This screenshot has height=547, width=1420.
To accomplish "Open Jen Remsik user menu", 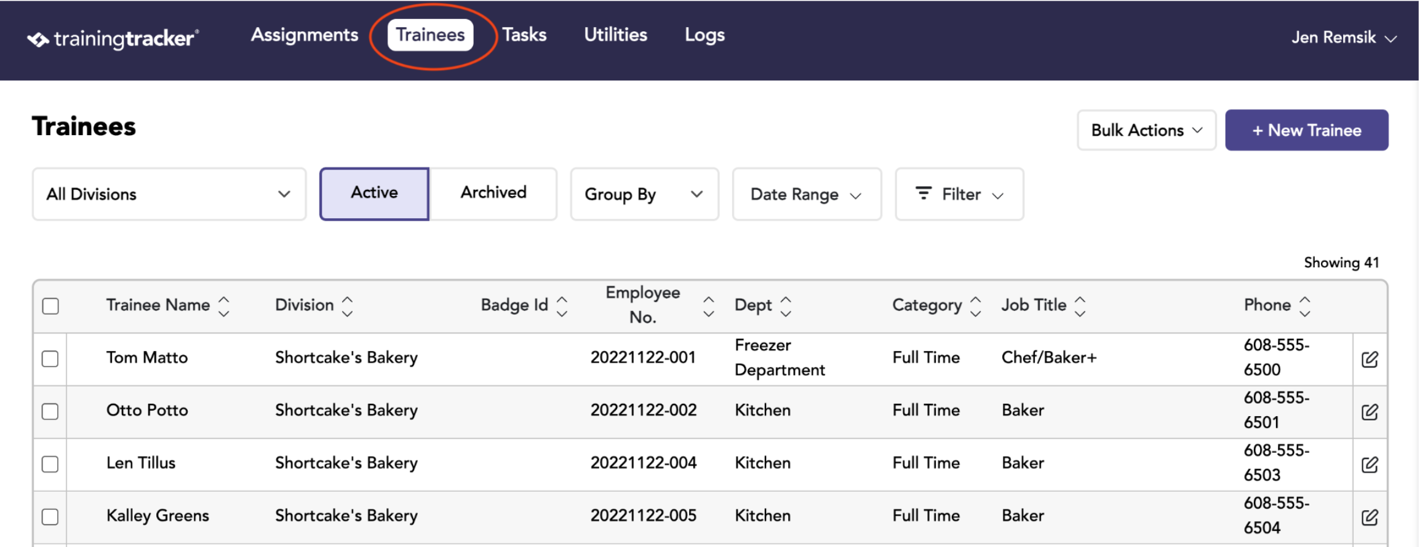I will (x=1344, y=37).
